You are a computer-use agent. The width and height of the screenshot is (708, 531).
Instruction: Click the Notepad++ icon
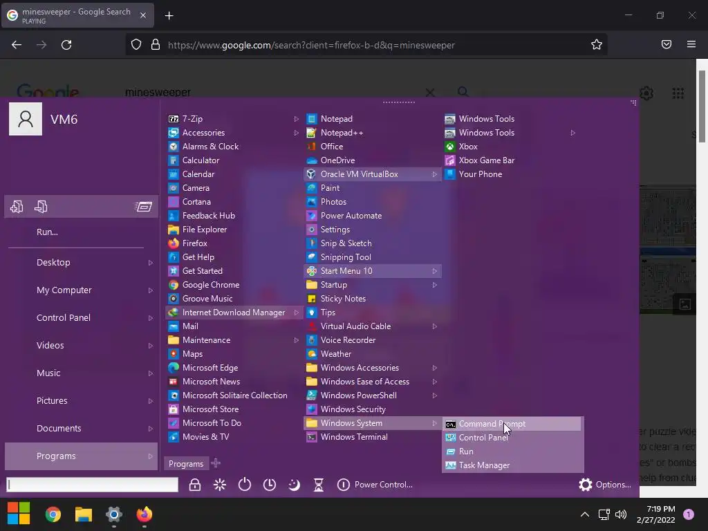[x=312, y=133]
